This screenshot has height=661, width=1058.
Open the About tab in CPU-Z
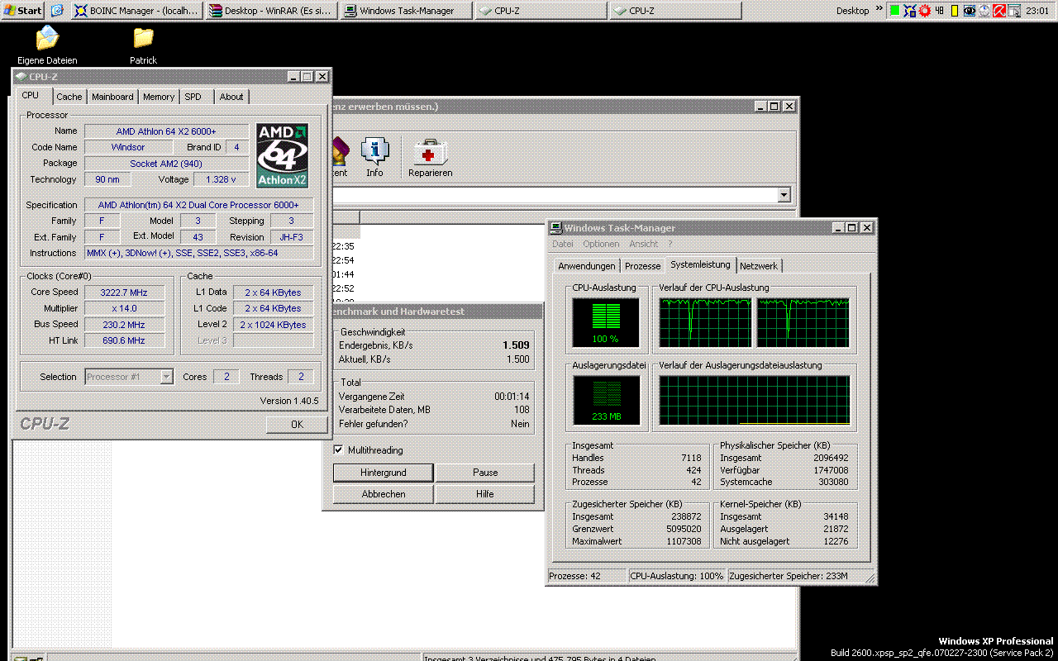point(231,97)
